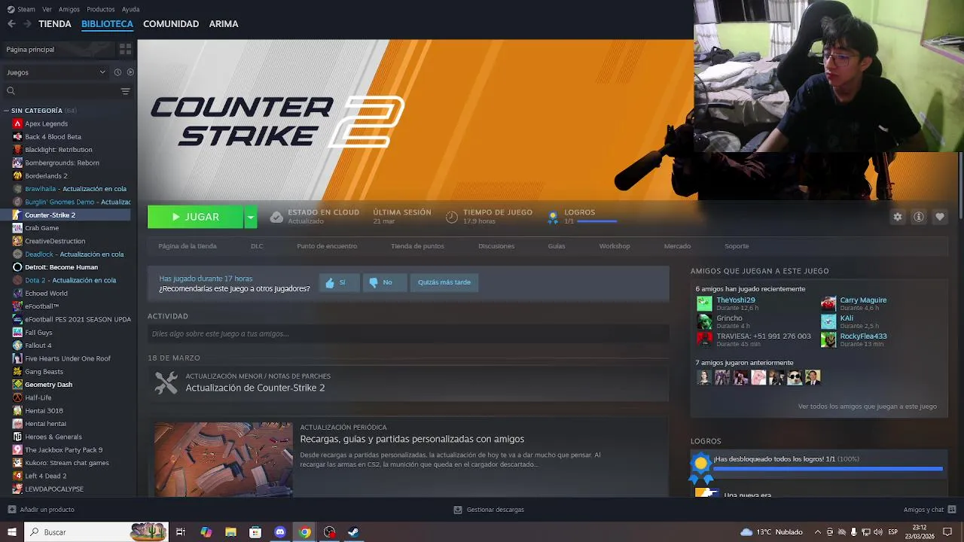Screen dimensions: 964x542
Task: Open the Ayuda menu
Action: [x=130, y=9]
